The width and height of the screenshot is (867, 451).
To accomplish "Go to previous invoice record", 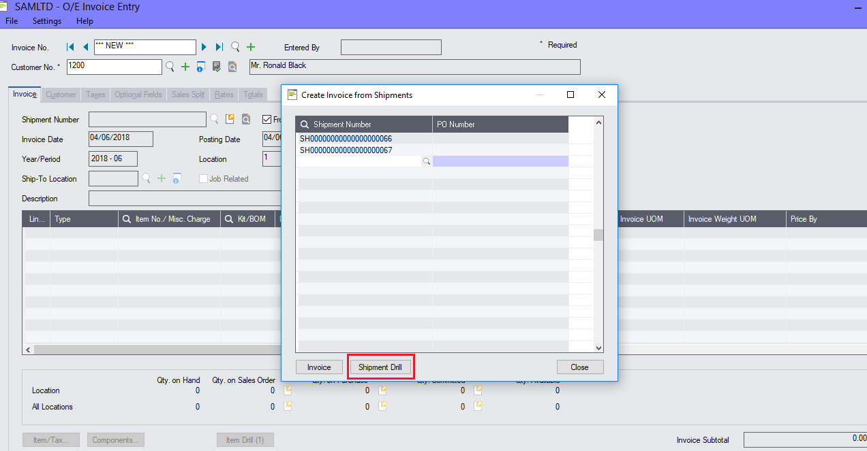I will click(x=85, y=47).
